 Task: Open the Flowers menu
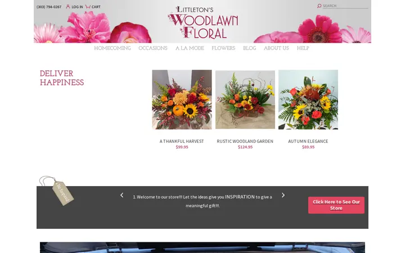[x=223, y=48]
